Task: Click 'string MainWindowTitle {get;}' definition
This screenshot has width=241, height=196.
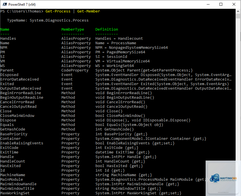Action: pyautogui.click(x=128, y=189)
